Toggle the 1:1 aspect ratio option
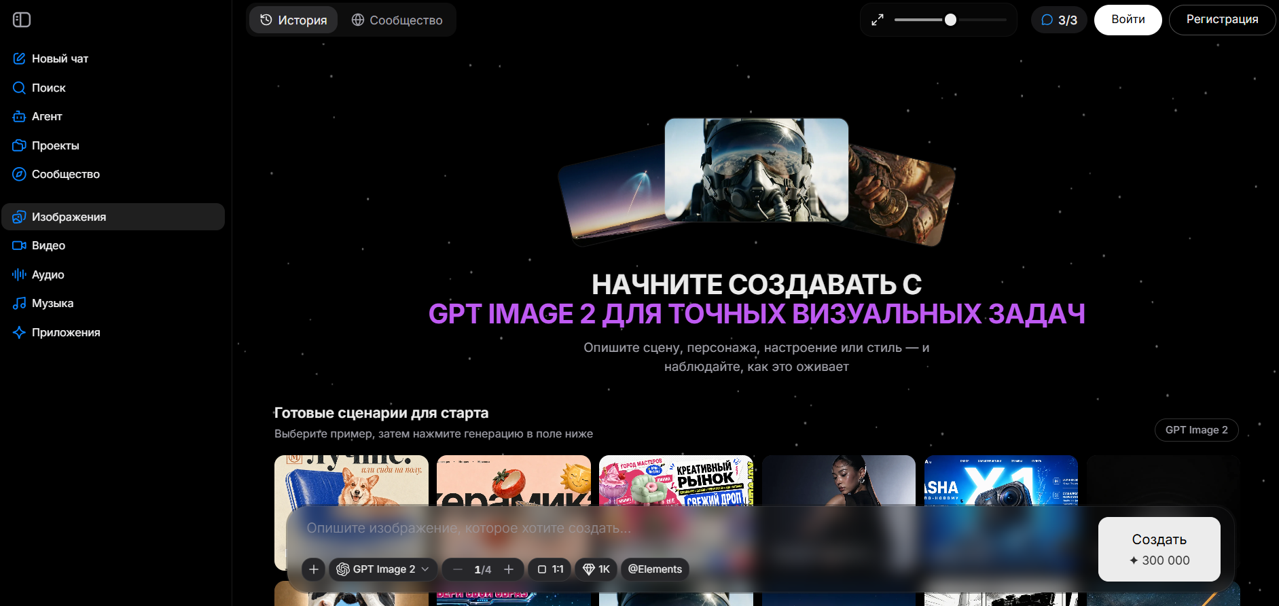 click(550, 569)
